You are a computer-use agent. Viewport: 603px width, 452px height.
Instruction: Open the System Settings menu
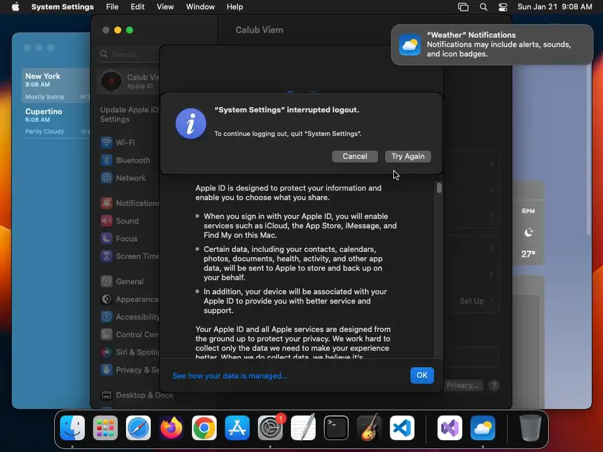pos(62,7)
